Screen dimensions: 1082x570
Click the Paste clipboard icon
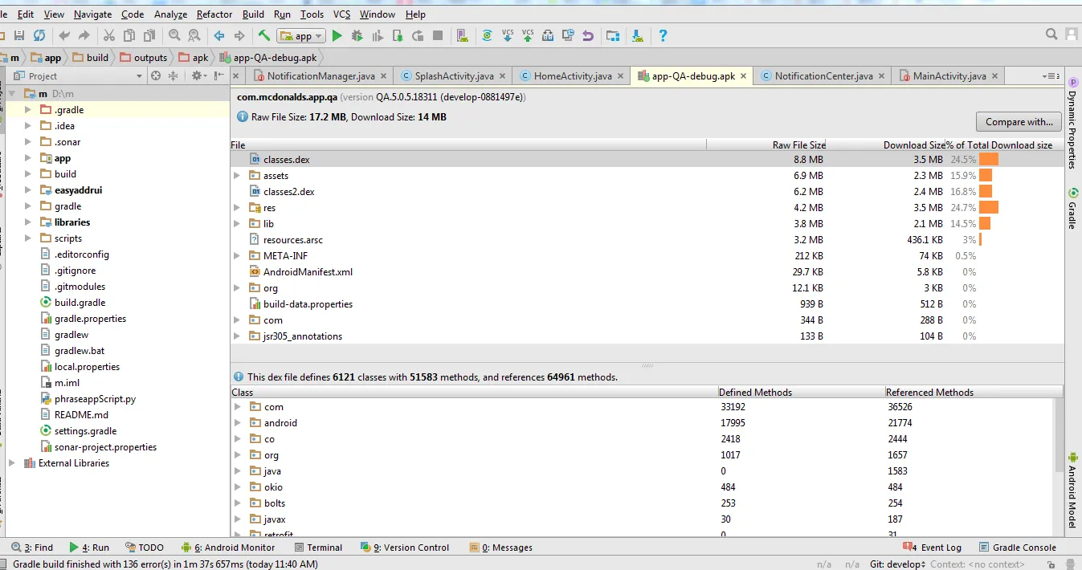coord(150,35)
